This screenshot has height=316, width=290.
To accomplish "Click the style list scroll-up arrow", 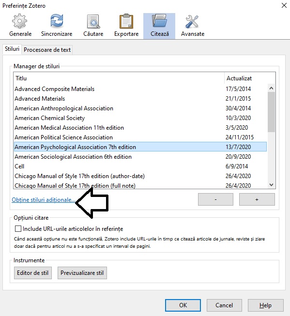I will tap(271, 88).
